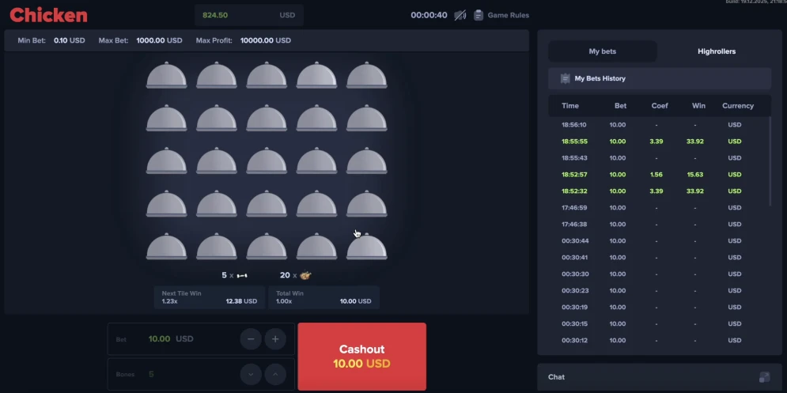Reveal first dome in second row
The image size is (787, 393).
tap(167, 118)
